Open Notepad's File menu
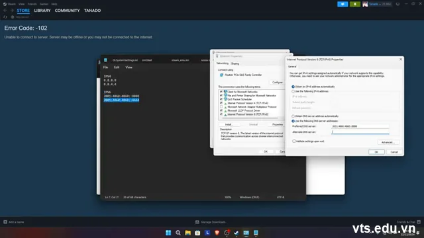The image size is (424, 238). [x=105, y=67]
